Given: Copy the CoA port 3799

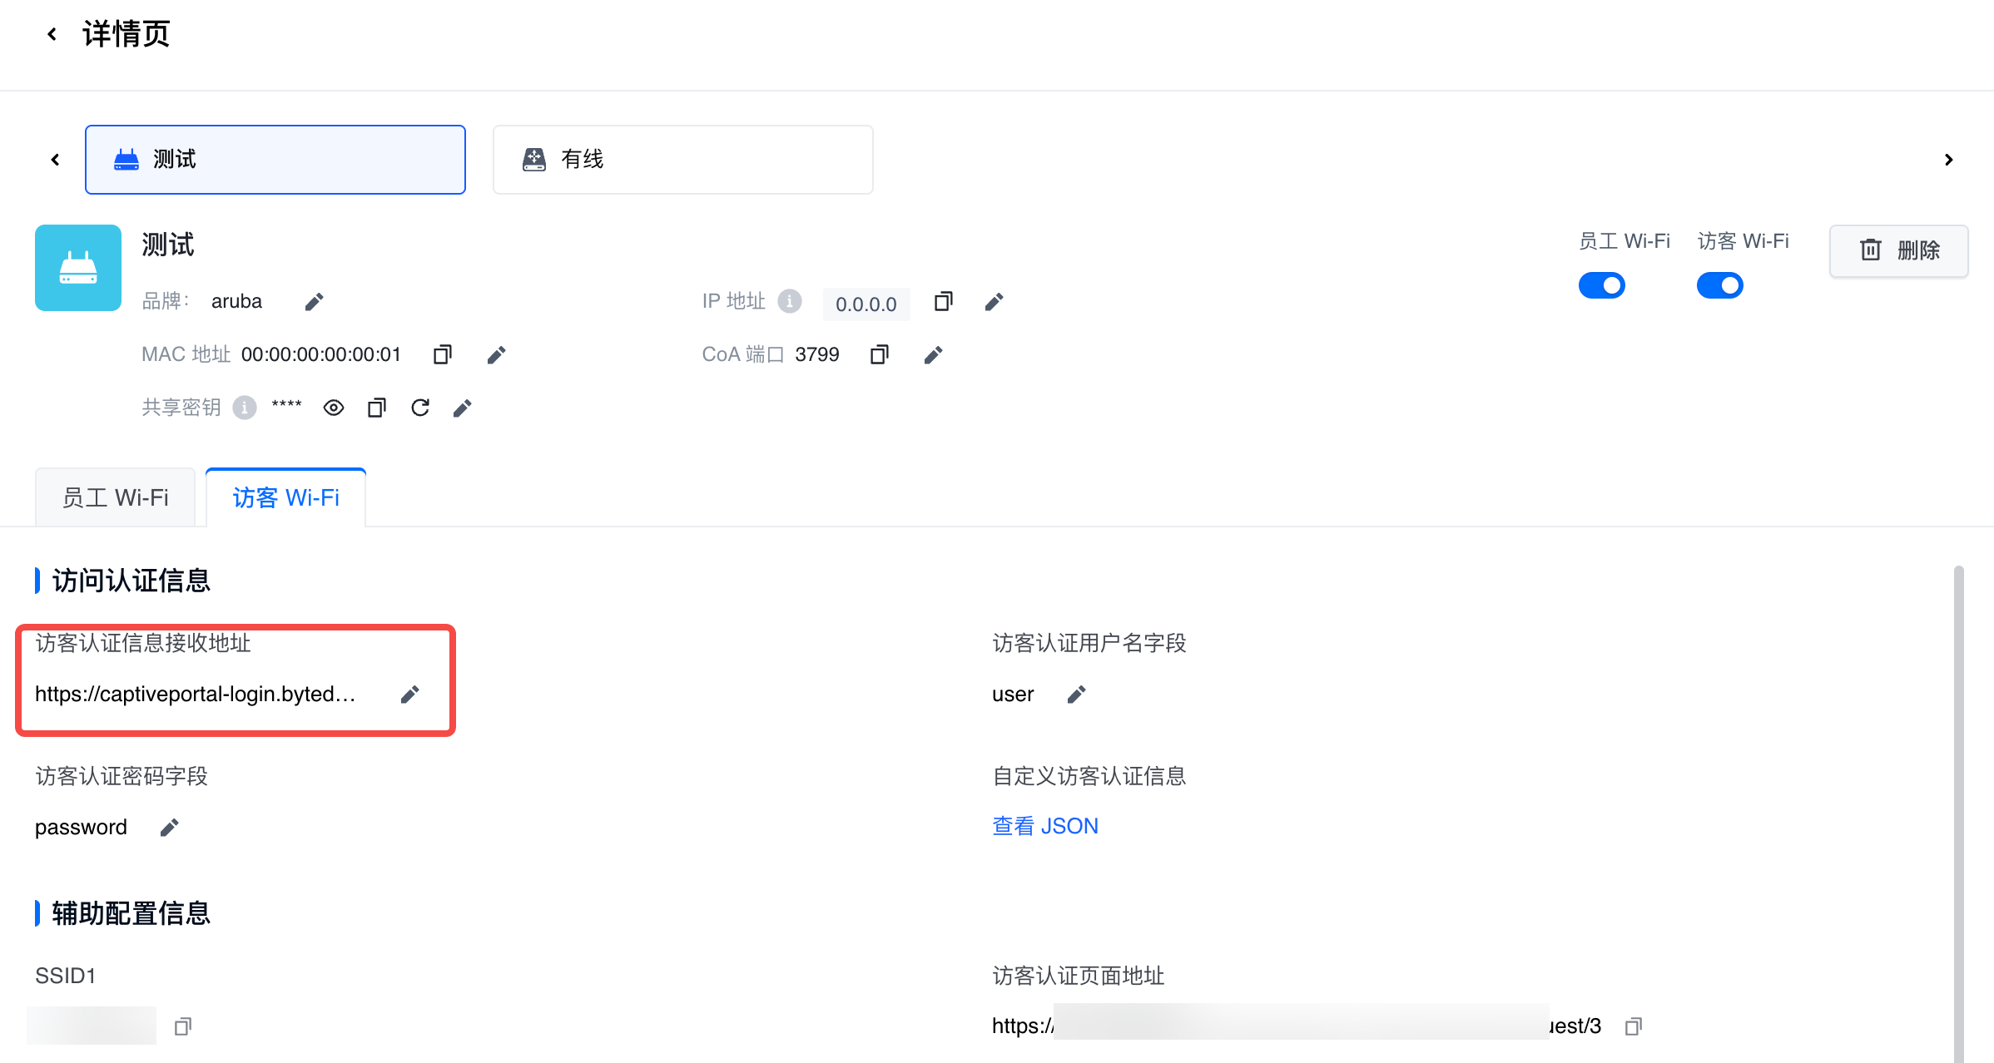Looking at the screenshot, I should click(x=880, y=354).
